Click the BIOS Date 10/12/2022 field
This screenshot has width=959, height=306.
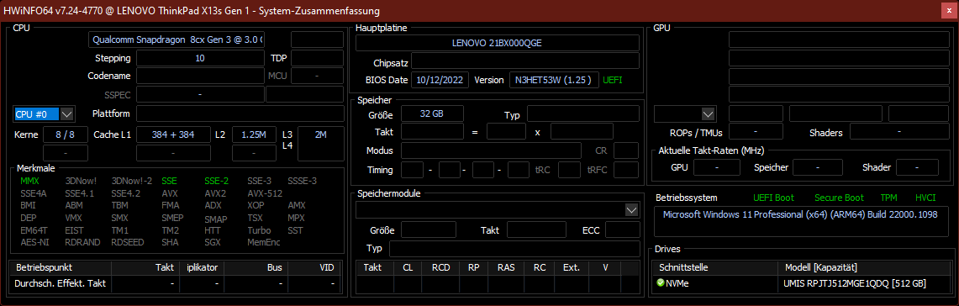click(440, 80)
